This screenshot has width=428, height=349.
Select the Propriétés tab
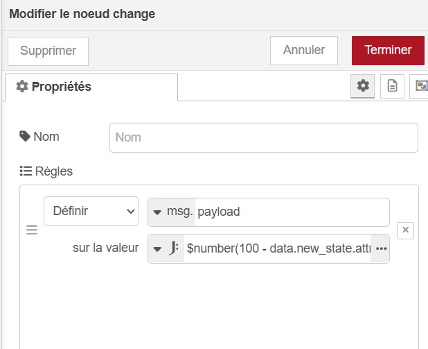click(x=91, y=87)
